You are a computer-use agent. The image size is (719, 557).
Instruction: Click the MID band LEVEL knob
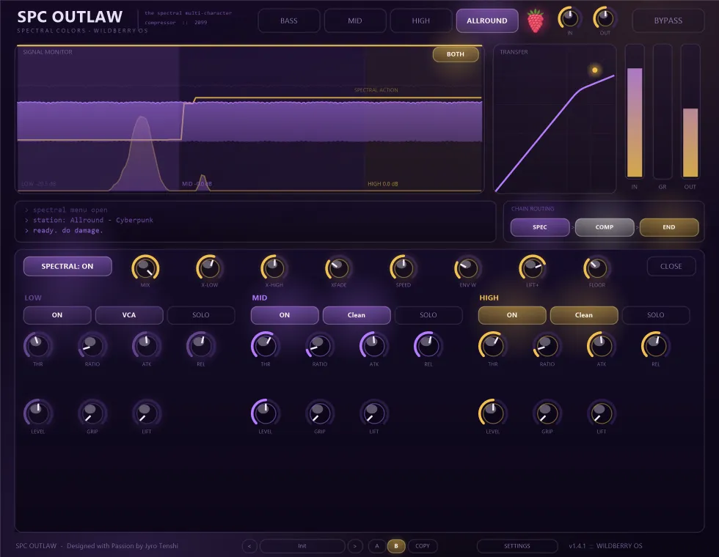point(265,413)
